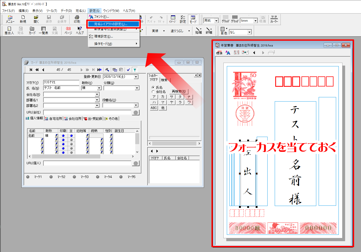Click the ページ toolbar icon
The height and width of the screenshot is (252, 361).
[x=68, y=31]
